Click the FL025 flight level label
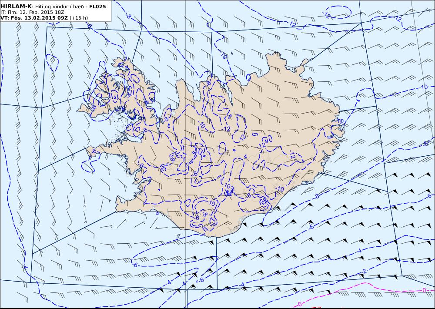435x309 pixels. click(97, 7)
